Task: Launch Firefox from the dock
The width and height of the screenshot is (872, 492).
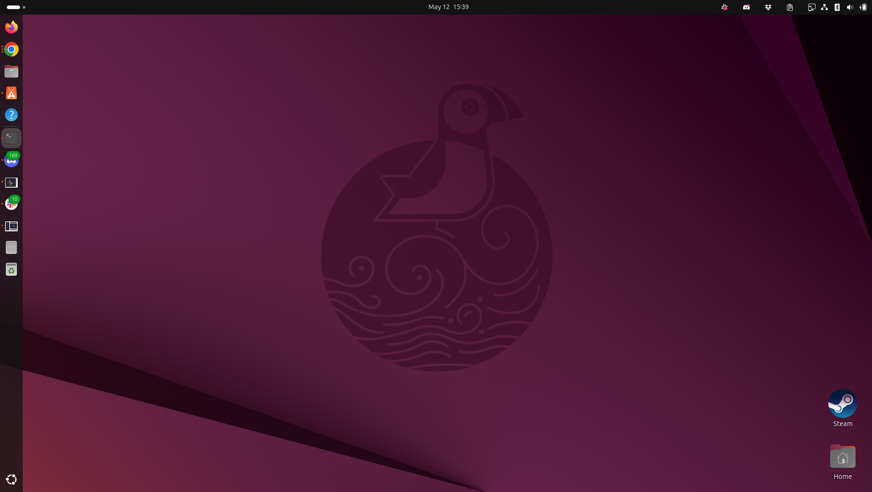Action: [x=11, y=27]
